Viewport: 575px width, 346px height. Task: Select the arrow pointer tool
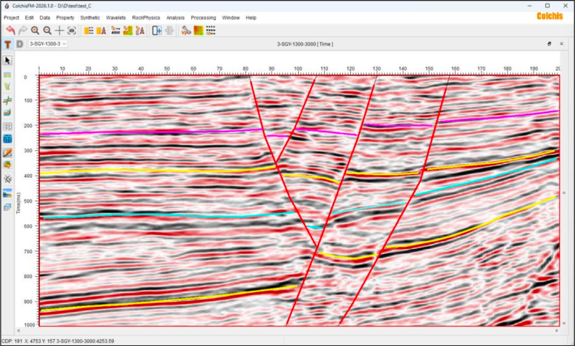click(8, 60)
